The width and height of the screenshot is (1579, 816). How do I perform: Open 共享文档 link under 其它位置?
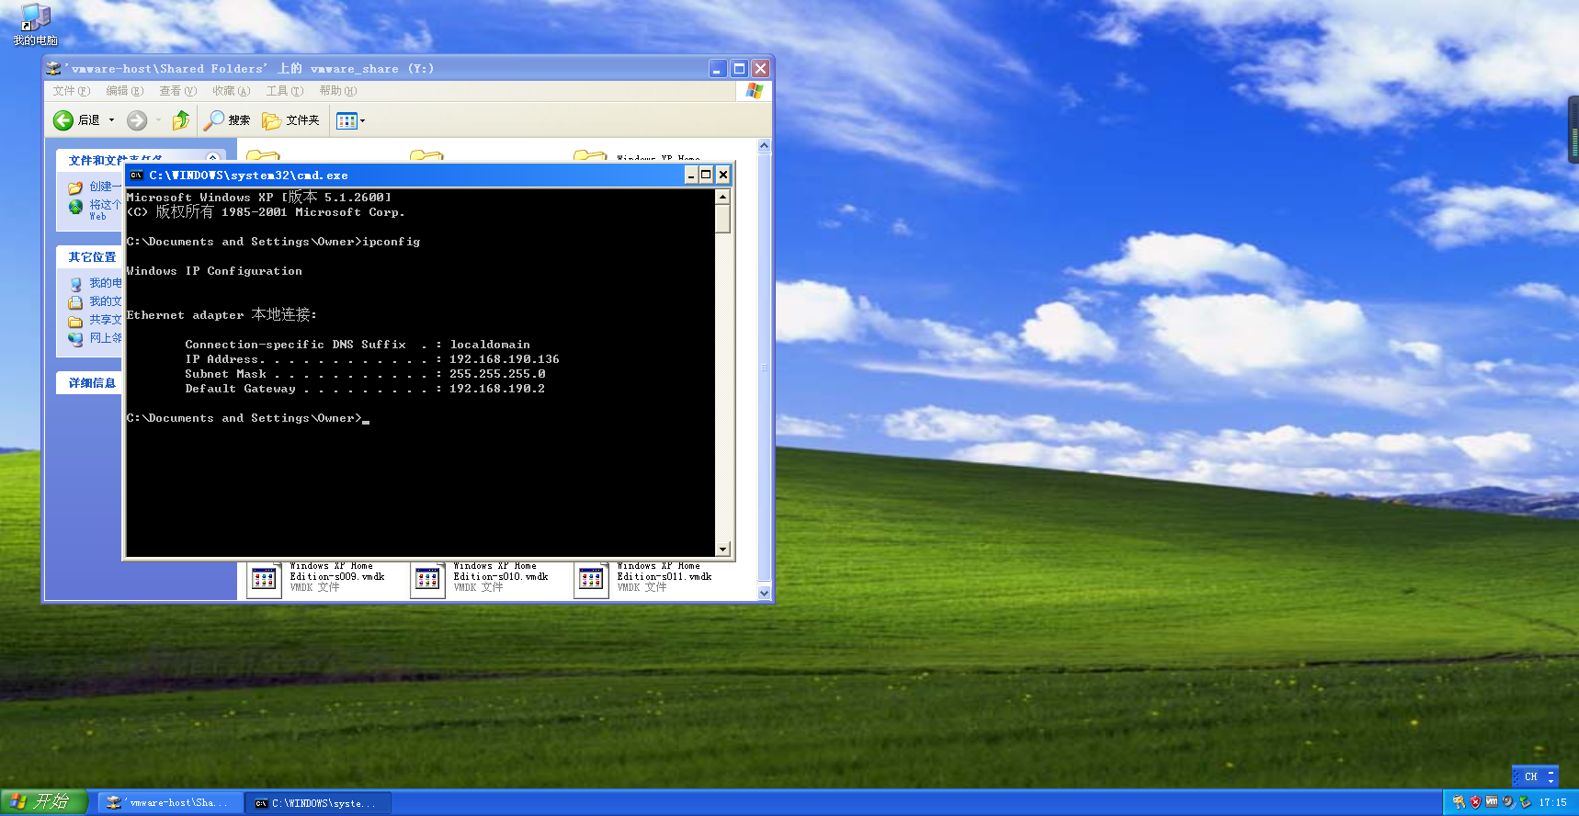click(x=95, y=320)
